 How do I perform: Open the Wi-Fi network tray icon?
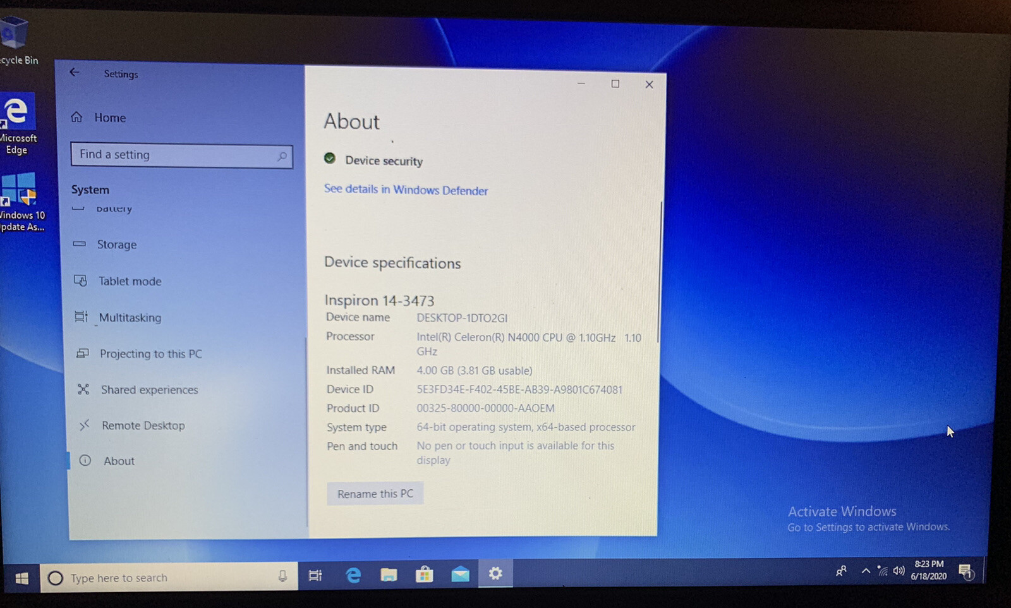click(883, 571)
